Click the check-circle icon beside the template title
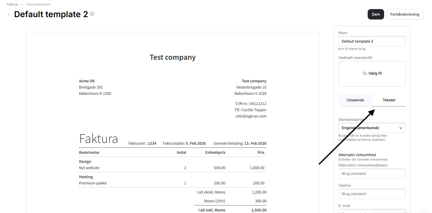Viewport: 432px width, 213px height. coord(92,14)
